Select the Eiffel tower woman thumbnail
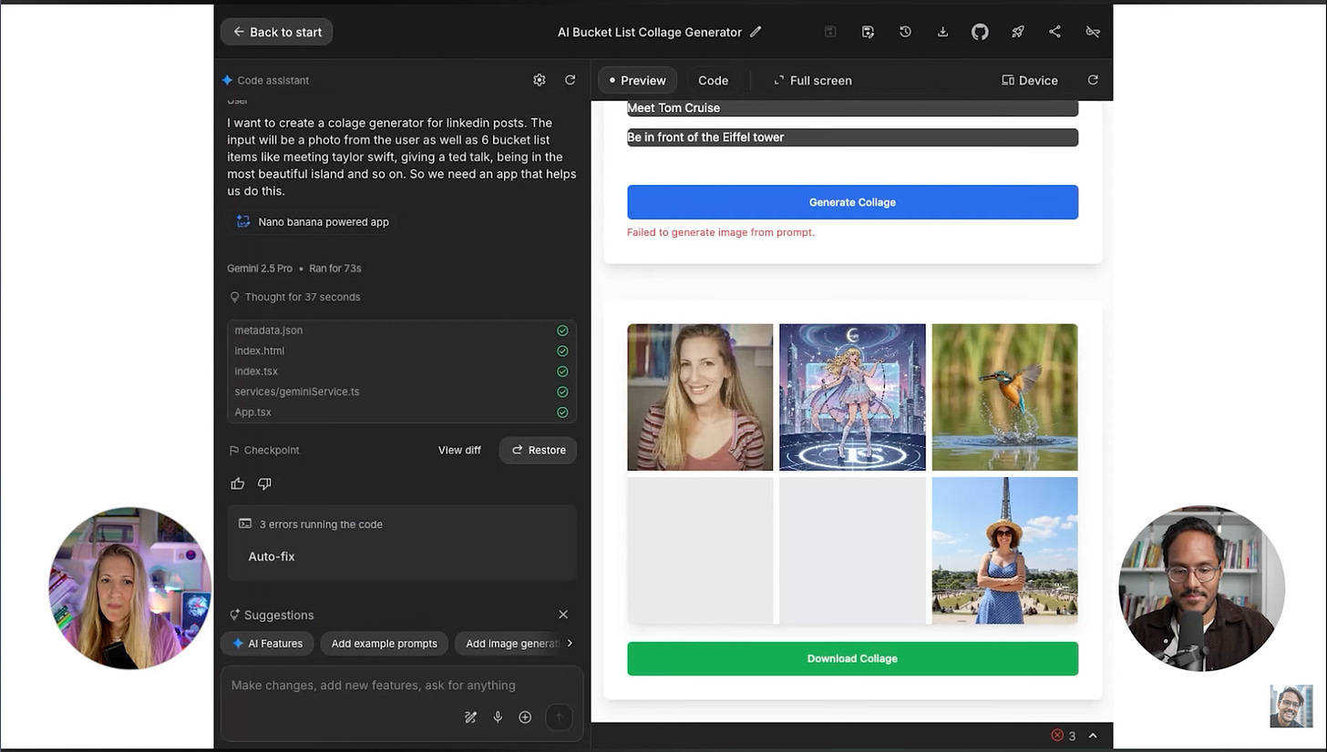This screenshot has width=1327, height=752. [1004, 551]
